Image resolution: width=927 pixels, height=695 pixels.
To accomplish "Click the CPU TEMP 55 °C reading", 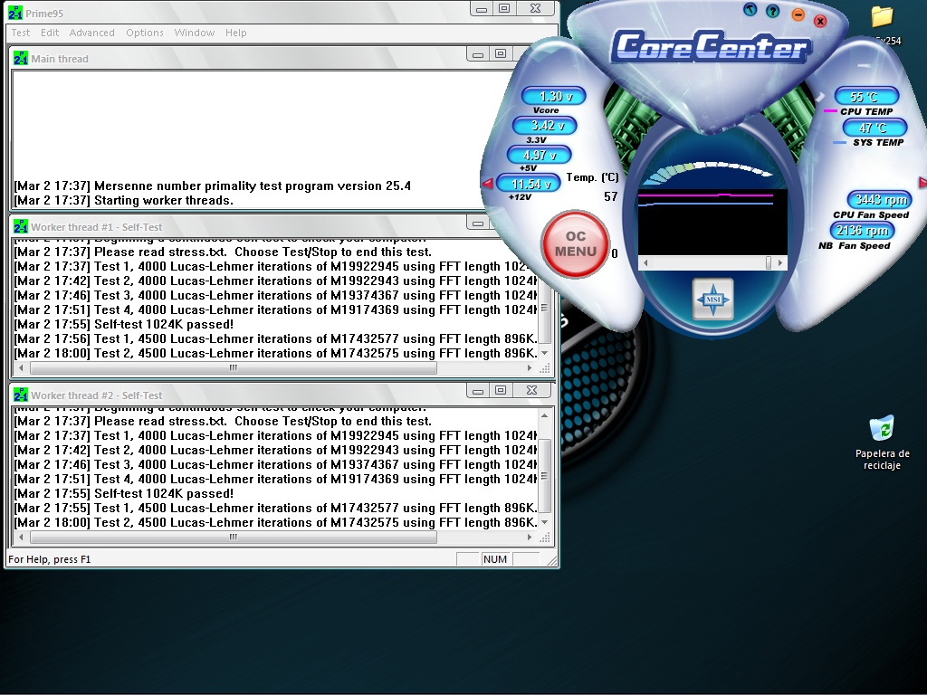I will (x=866, y=96).
